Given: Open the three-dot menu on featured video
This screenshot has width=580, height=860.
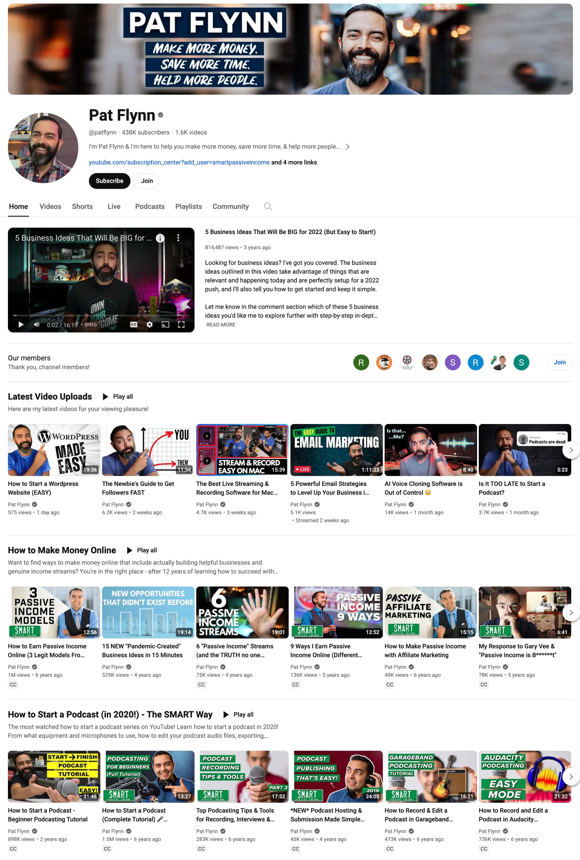Looking at the screenshot, I should coord(178,238).
